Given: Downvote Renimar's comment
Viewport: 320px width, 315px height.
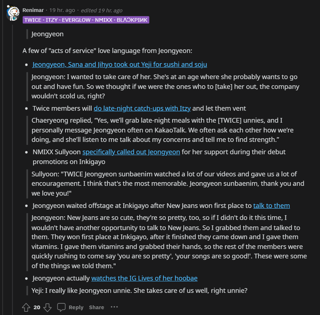Looking at the screenshot, I should coord(47,307).
